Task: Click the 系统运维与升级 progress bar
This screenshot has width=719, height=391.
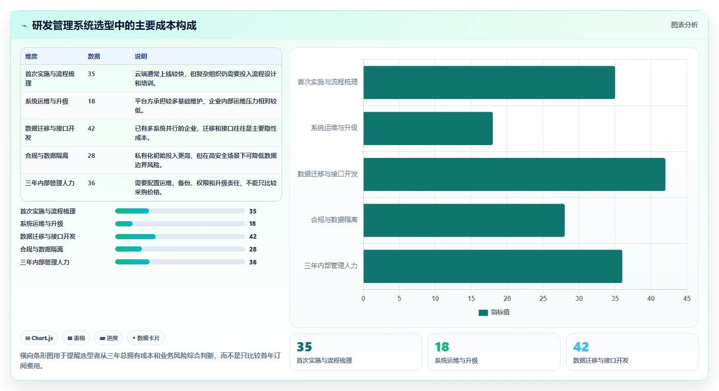Action: [180, 224]
